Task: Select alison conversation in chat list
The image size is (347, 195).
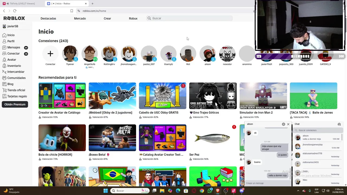Action: tap(317, 137)
